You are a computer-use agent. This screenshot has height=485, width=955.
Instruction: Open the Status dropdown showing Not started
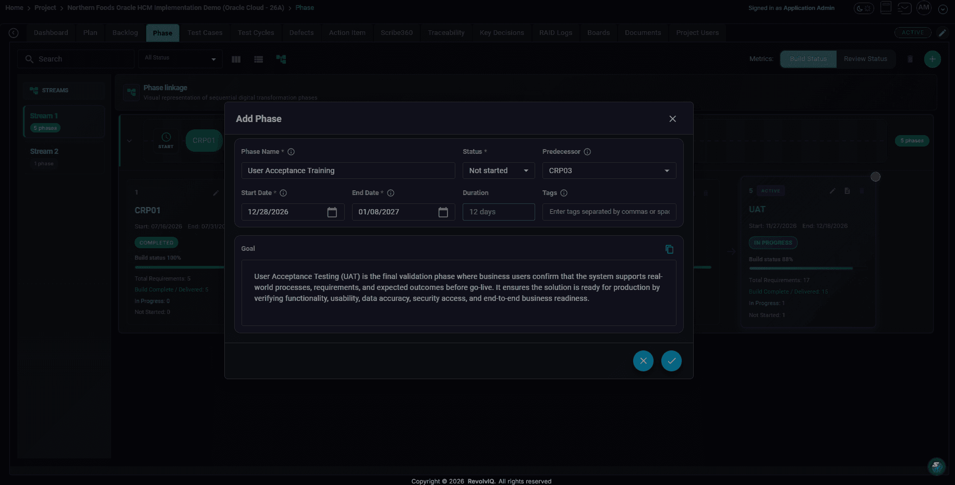coord(499,171)
